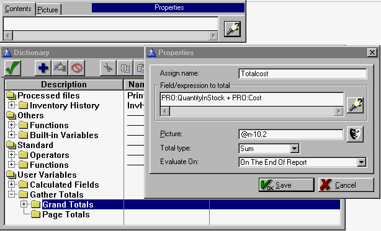Select the Inventory History tree item
The height and width of the screenshot is (231, 381).
pyautogui.click(x=65, y=105)
